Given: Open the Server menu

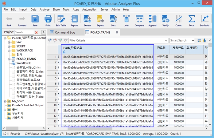Looking at the screenshot, I should pyautogui.click(x=104, y=10).
